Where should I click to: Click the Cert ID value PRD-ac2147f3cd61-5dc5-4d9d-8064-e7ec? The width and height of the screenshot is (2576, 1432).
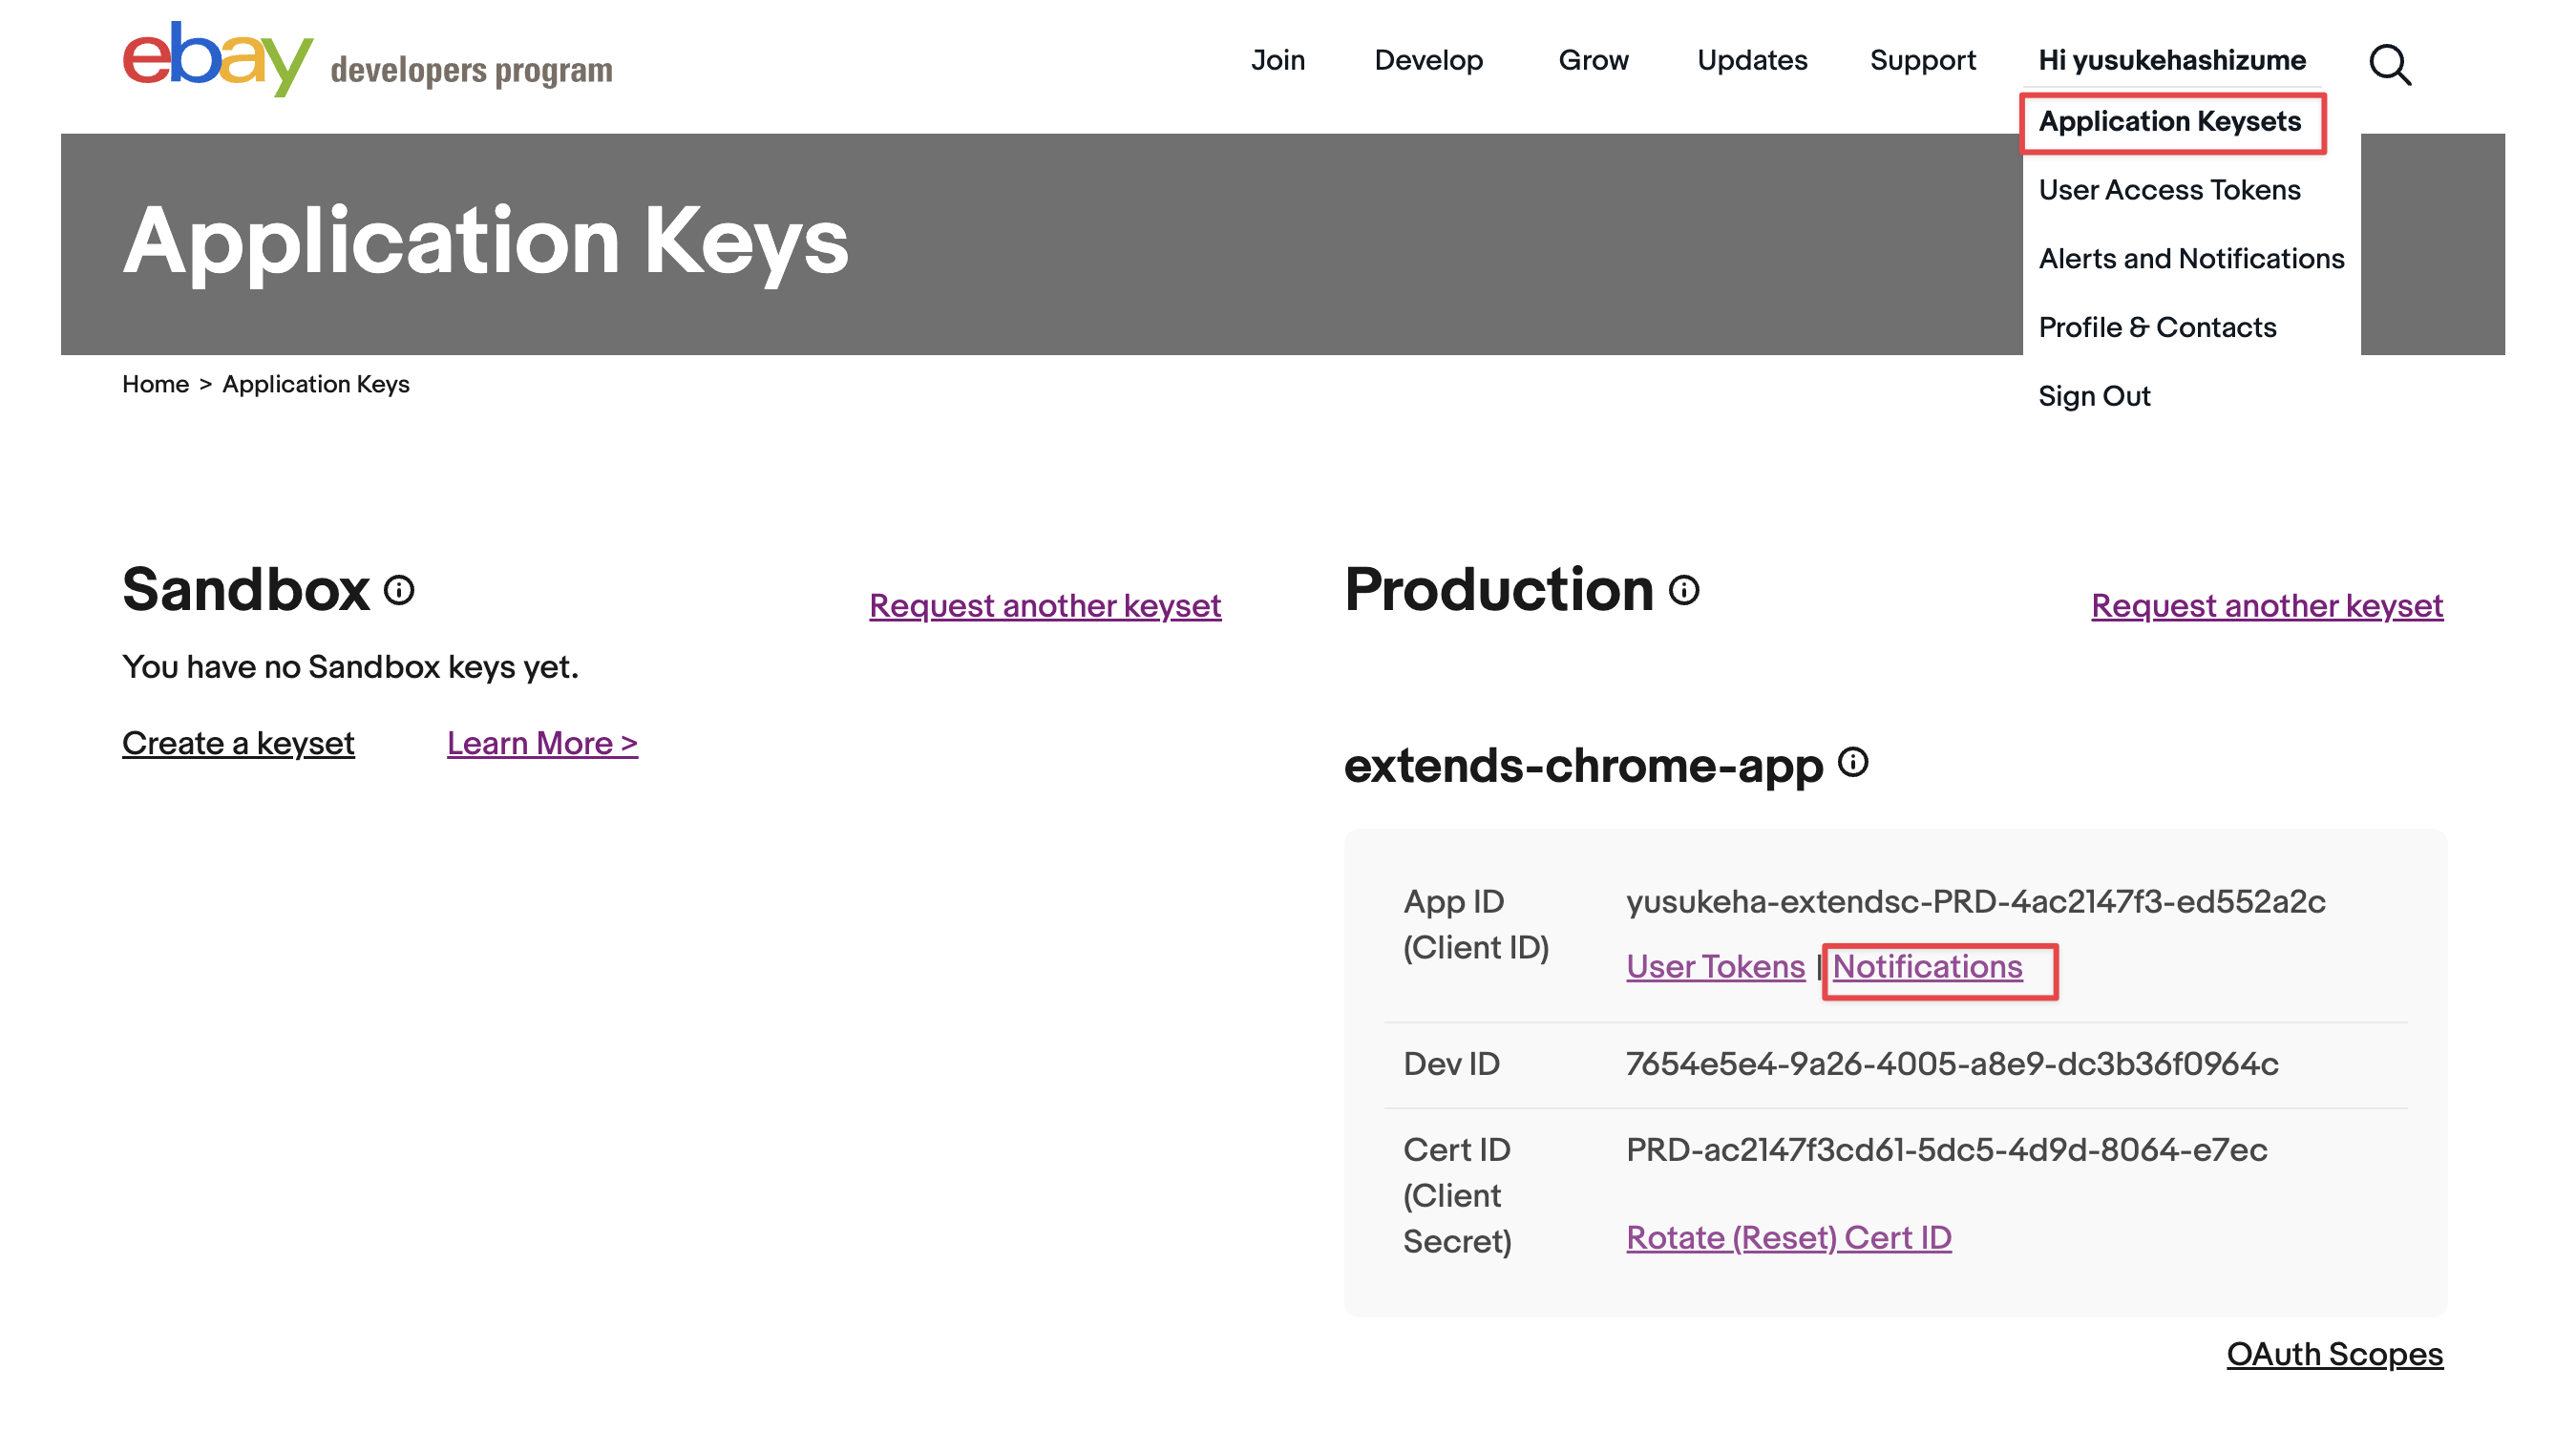[x=1946, y=1149]
